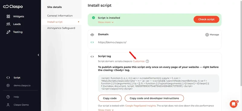Click the green installed checkmark icon

point(93,18)
